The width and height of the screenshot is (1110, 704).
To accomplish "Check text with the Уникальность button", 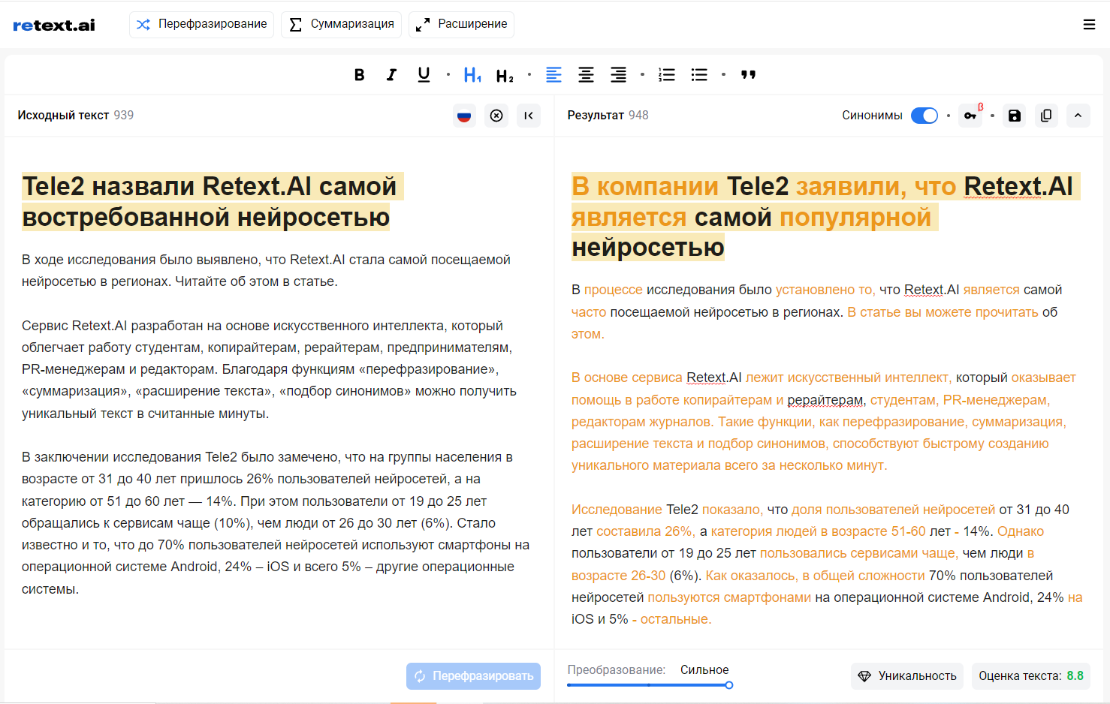I will pos(908,676).
